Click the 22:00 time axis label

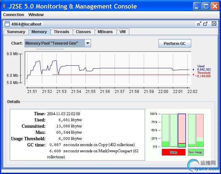point(163,92)
